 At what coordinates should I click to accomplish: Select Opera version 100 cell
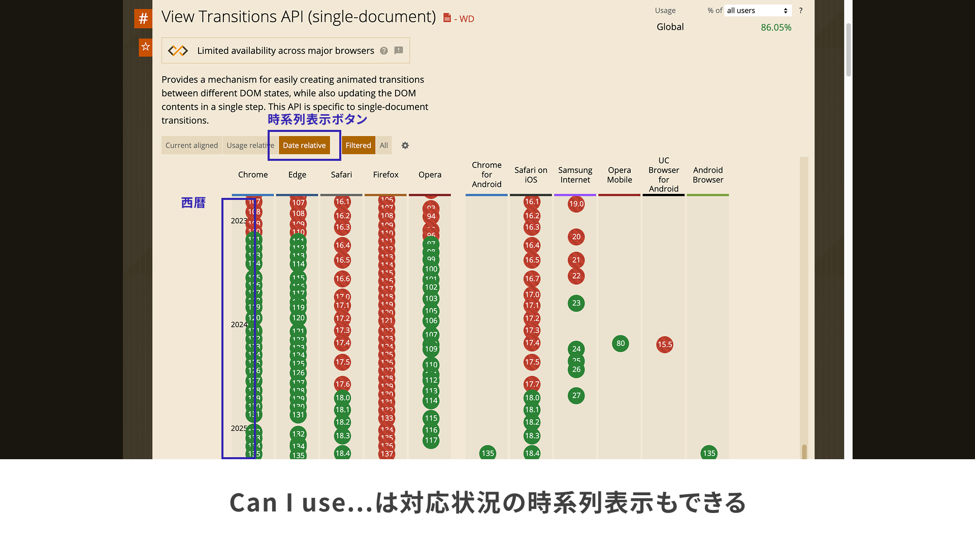click(x=431, y=269)
